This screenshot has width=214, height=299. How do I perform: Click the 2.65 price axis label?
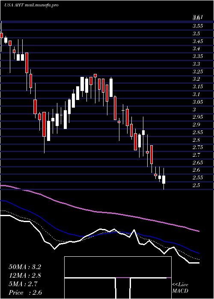tap(198, 162)
